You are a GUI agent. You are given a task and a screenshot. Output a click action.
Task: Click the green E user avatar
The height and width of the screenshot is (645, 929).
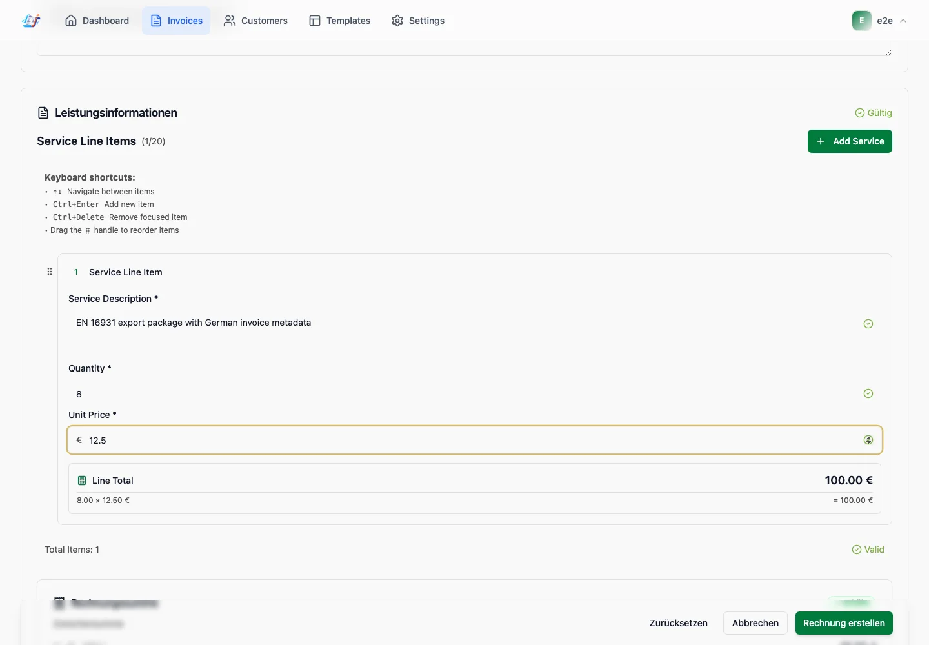point(862,21)
